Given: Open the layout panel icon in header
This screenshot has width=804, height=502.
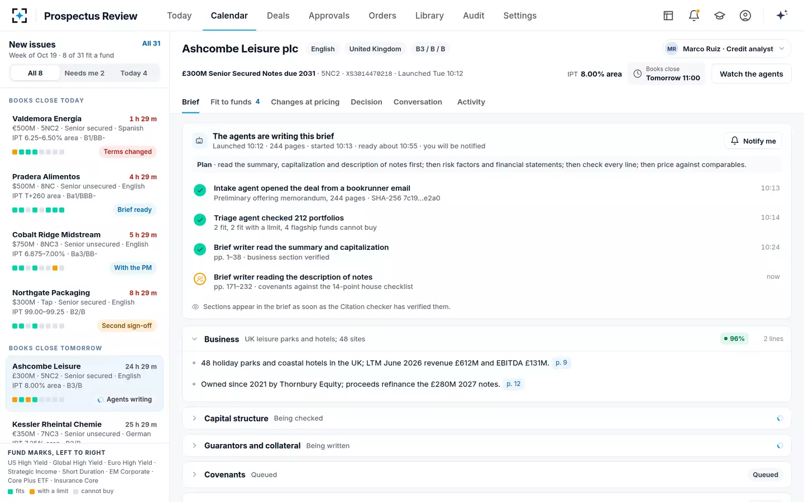Looking at the screenshot, I should pyautogui.click(x=668, y=16).
